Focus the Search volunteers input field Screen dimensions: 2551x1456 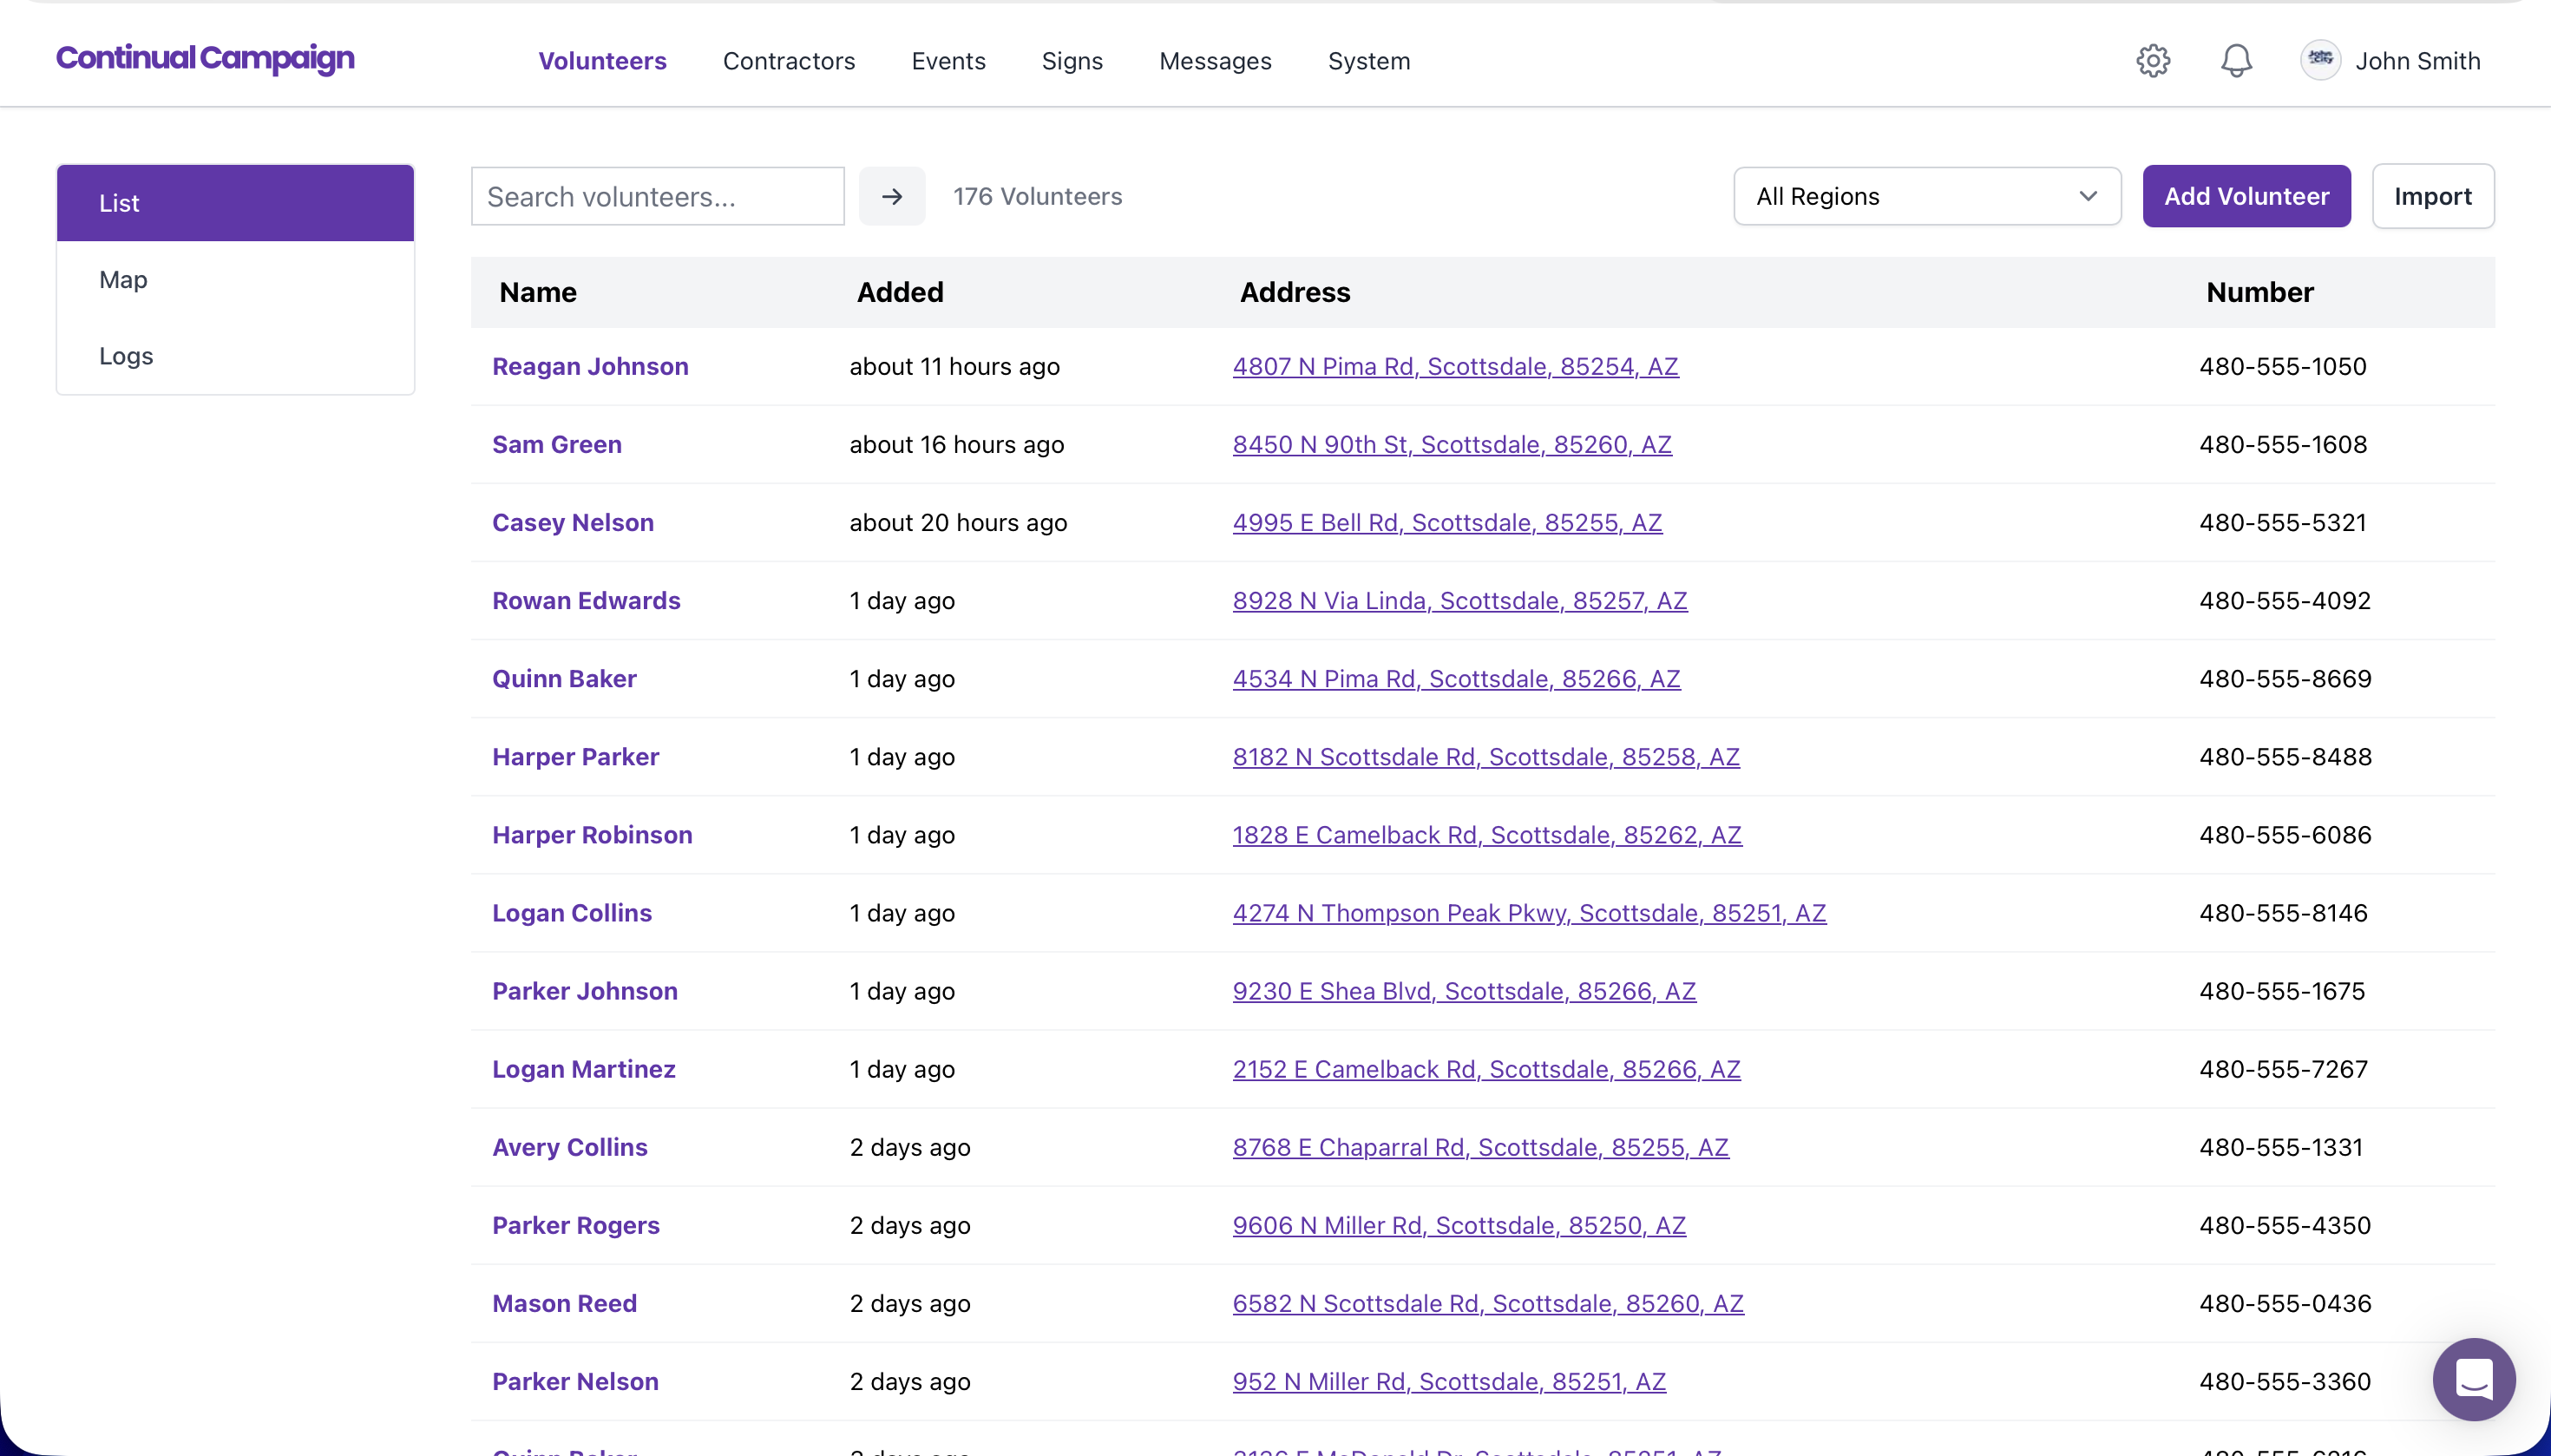657,197
